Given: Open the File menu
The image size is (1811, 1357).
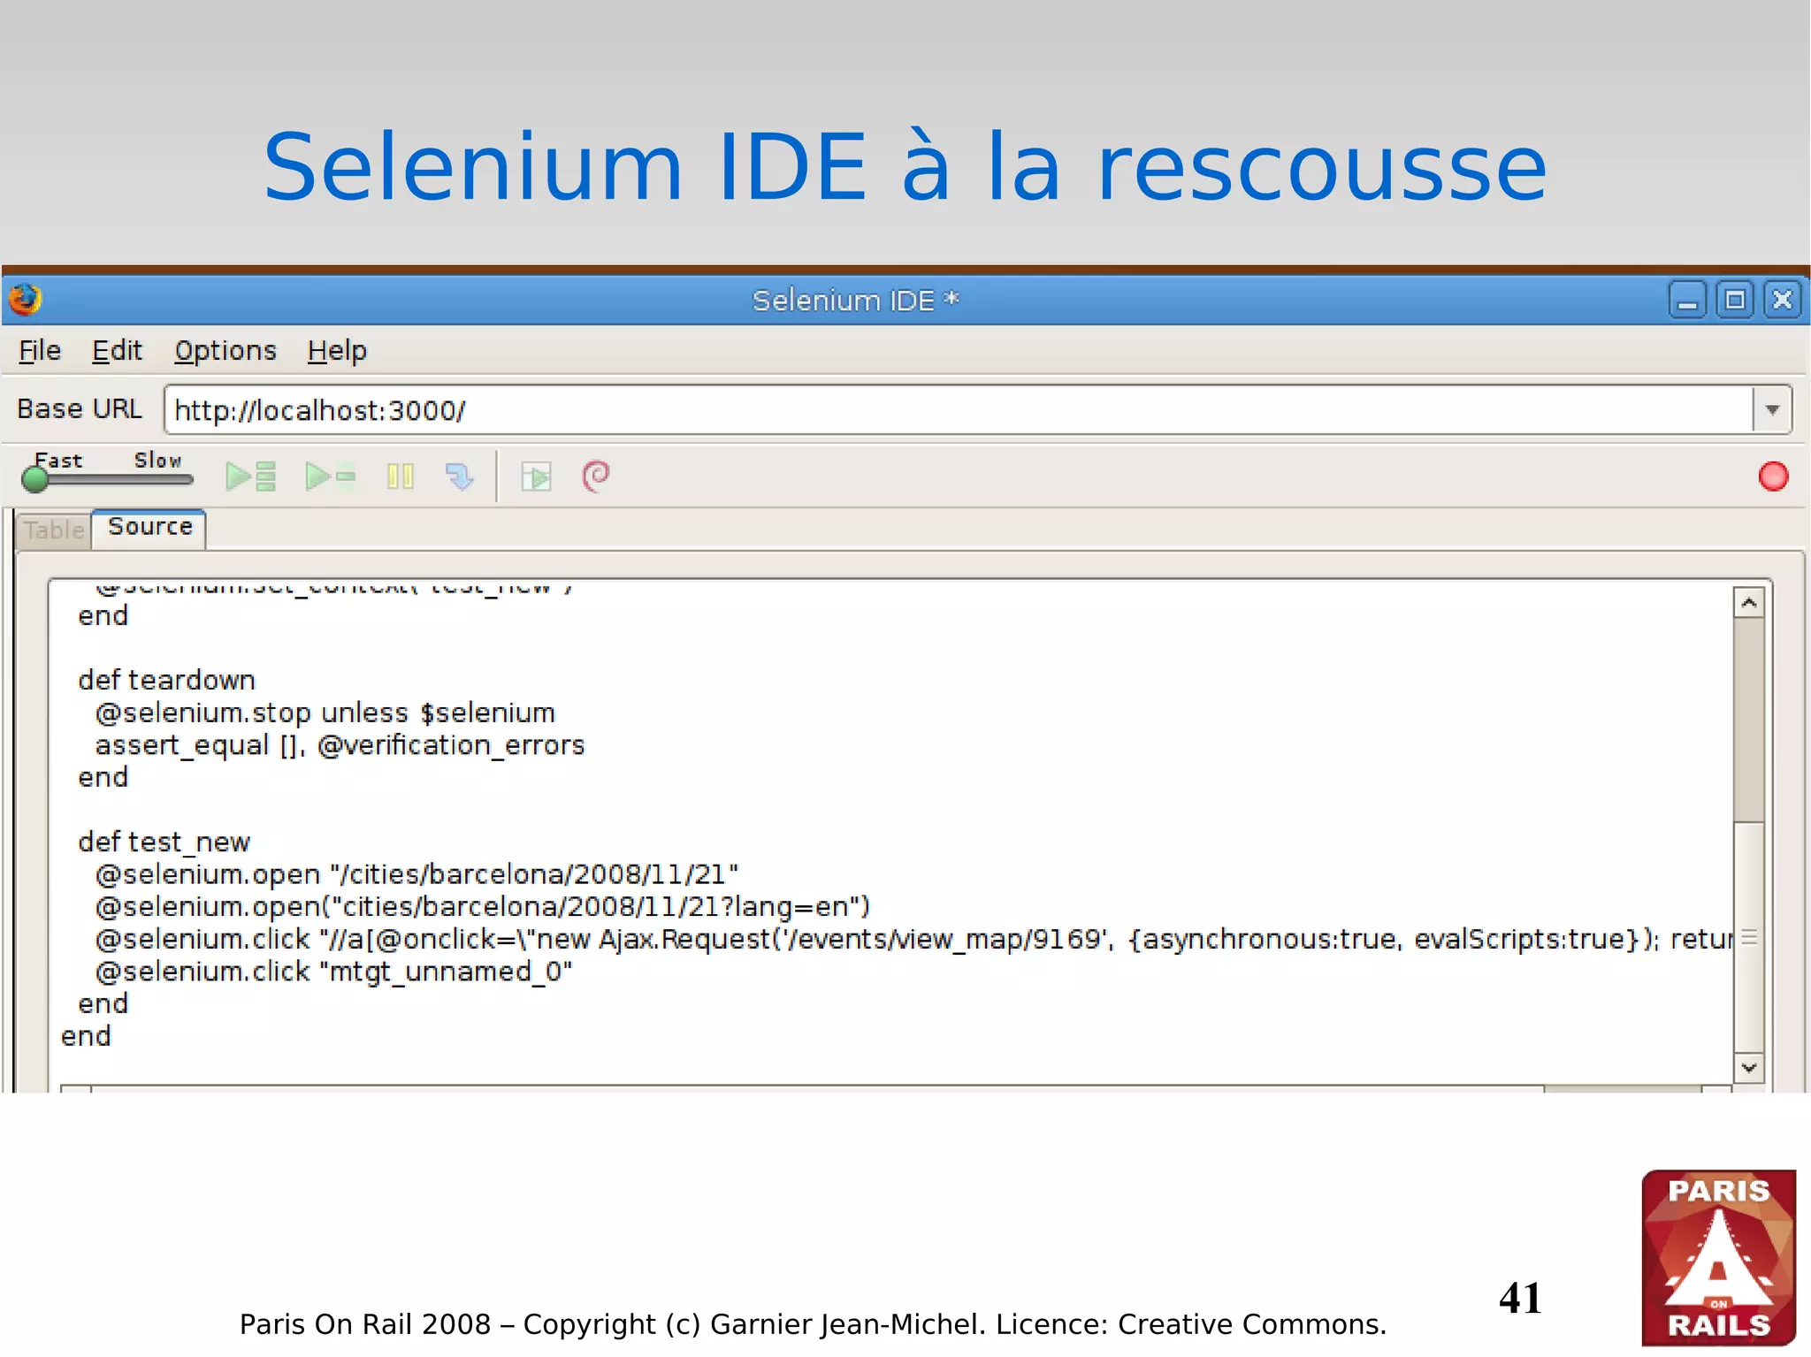Looking at the screenshot, I should click(40, 351).
